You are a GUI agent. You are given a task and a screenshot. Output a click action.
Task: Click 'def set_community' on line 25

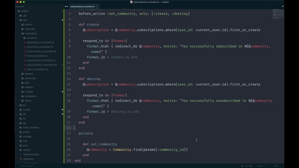point(100,144)
